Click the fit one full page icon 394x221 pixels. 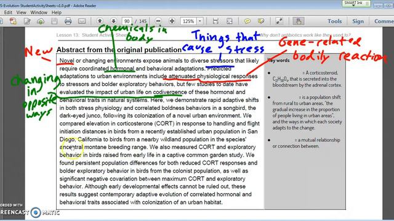(x=230, y=21)
